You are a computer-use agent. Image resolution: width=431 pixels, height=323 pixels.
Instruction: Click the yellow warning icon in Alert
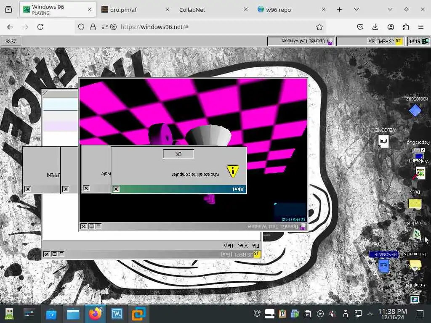[232, 171]
